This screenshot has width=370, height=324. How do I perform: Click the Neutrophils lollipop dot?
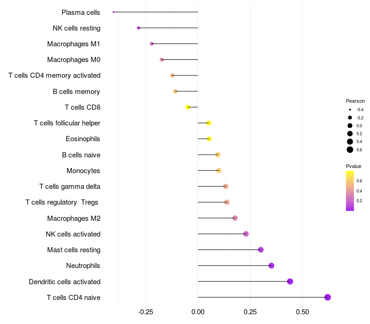[x=271, y=266]
